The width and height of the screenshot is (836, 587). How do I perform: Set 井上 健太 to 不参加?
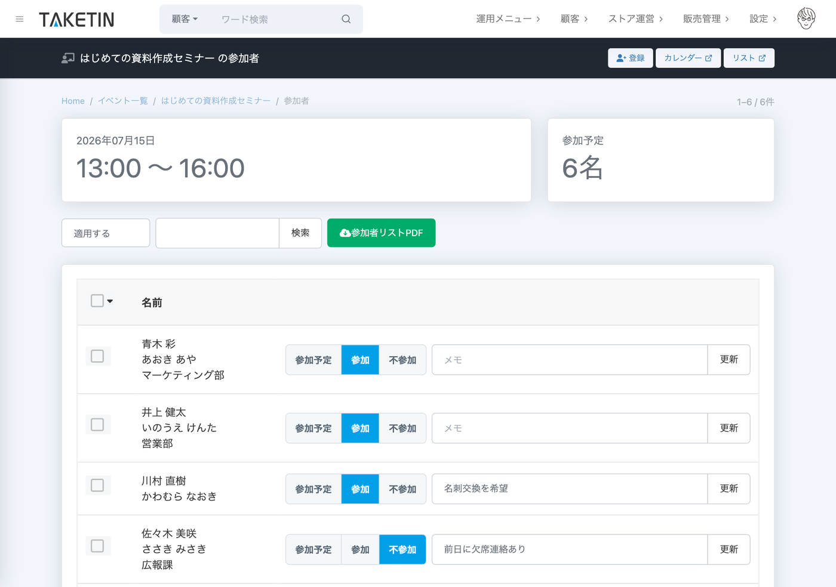(402, 428)
